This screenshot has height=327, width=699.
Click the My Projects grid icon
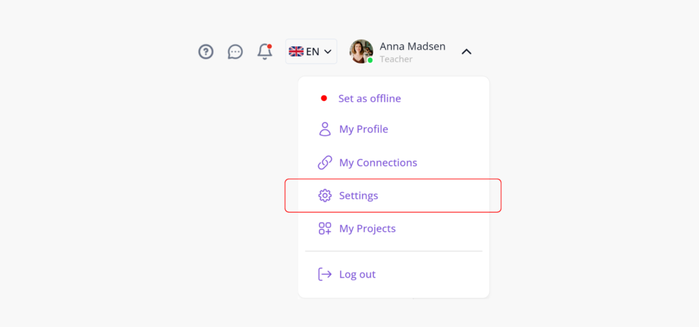[x=325, y=229]
